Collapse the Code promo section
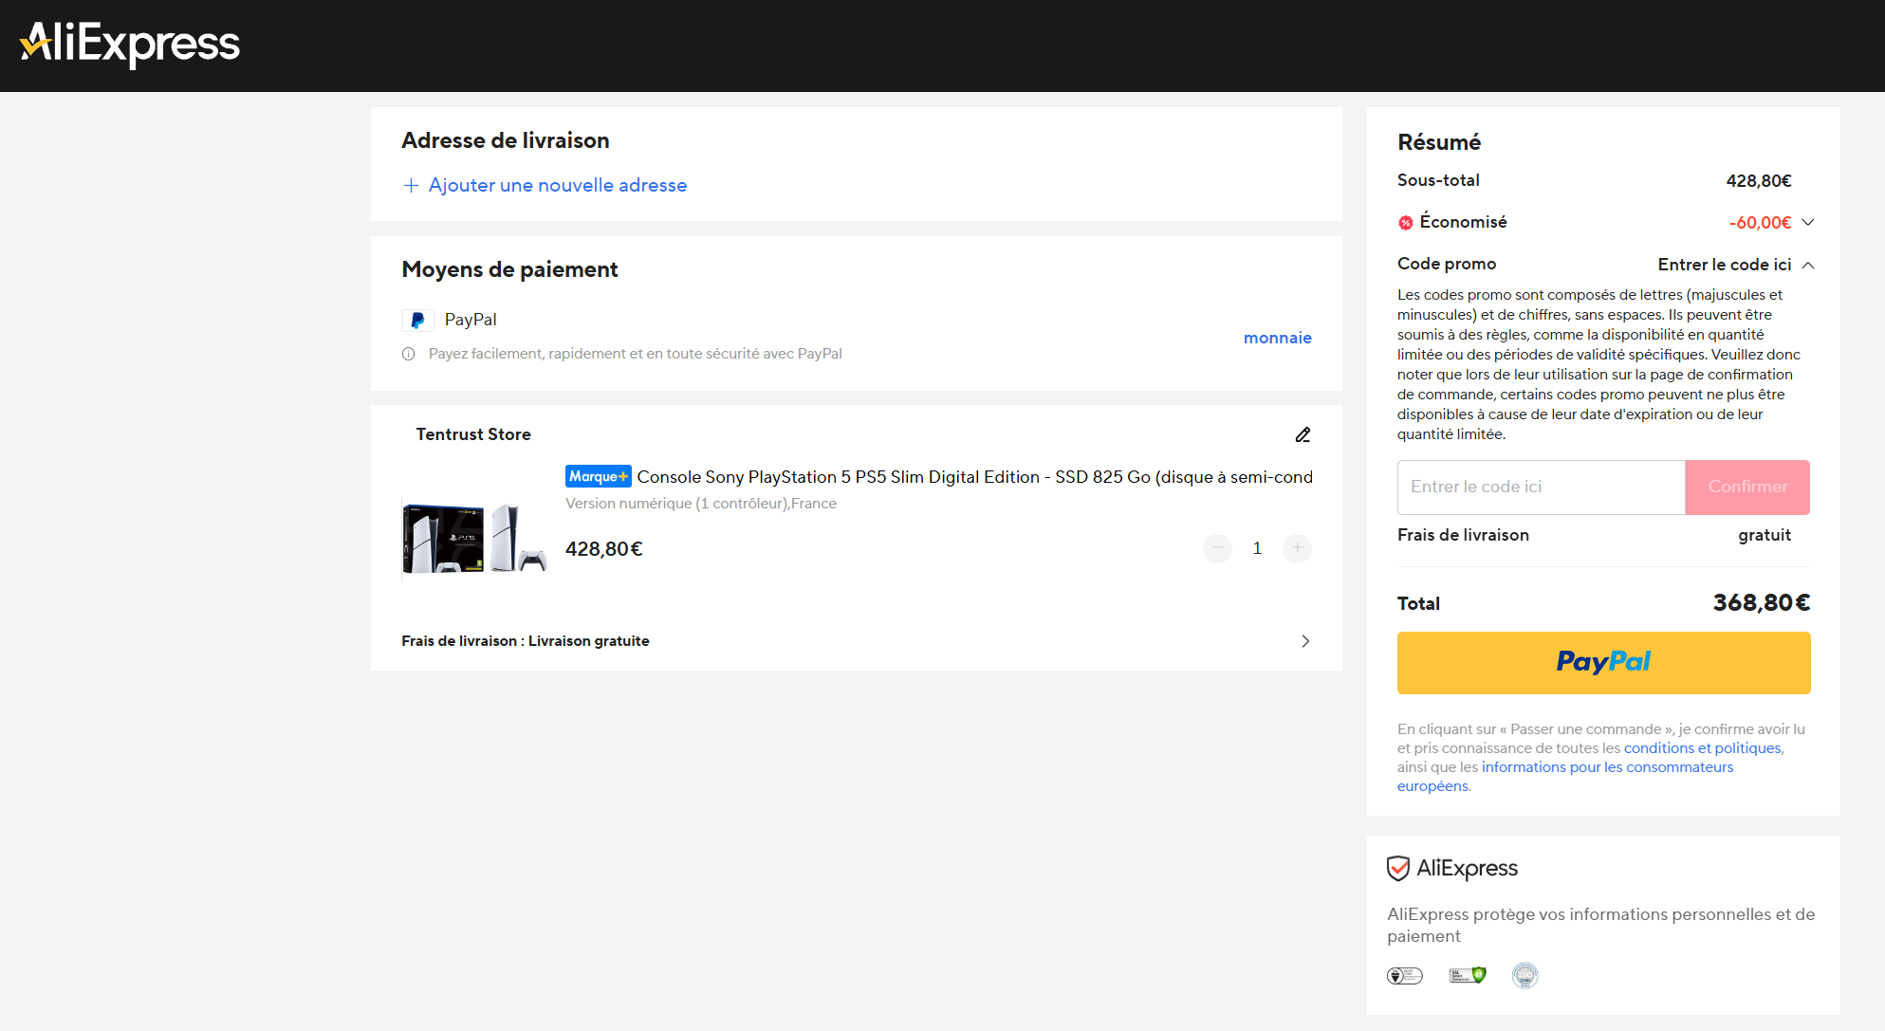The width and height of the screenshot is (1885, 1031). tap(1807, 265)
